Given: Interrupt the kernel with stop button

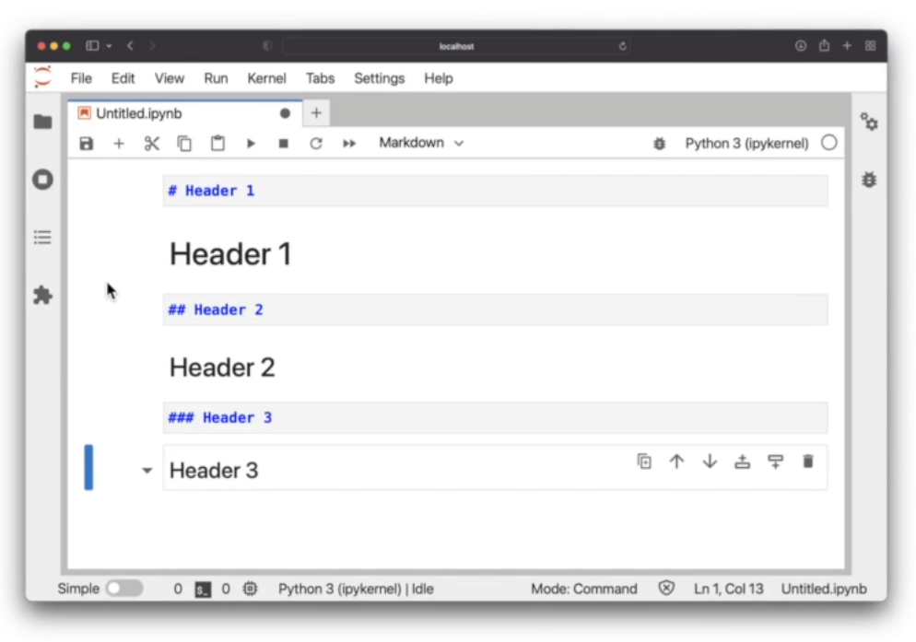Looking at the screenshot, I should (x=283, y=144).
